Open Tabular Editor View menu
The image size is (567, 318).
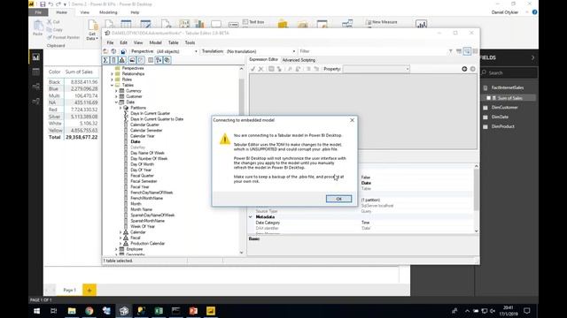[138, 42]
